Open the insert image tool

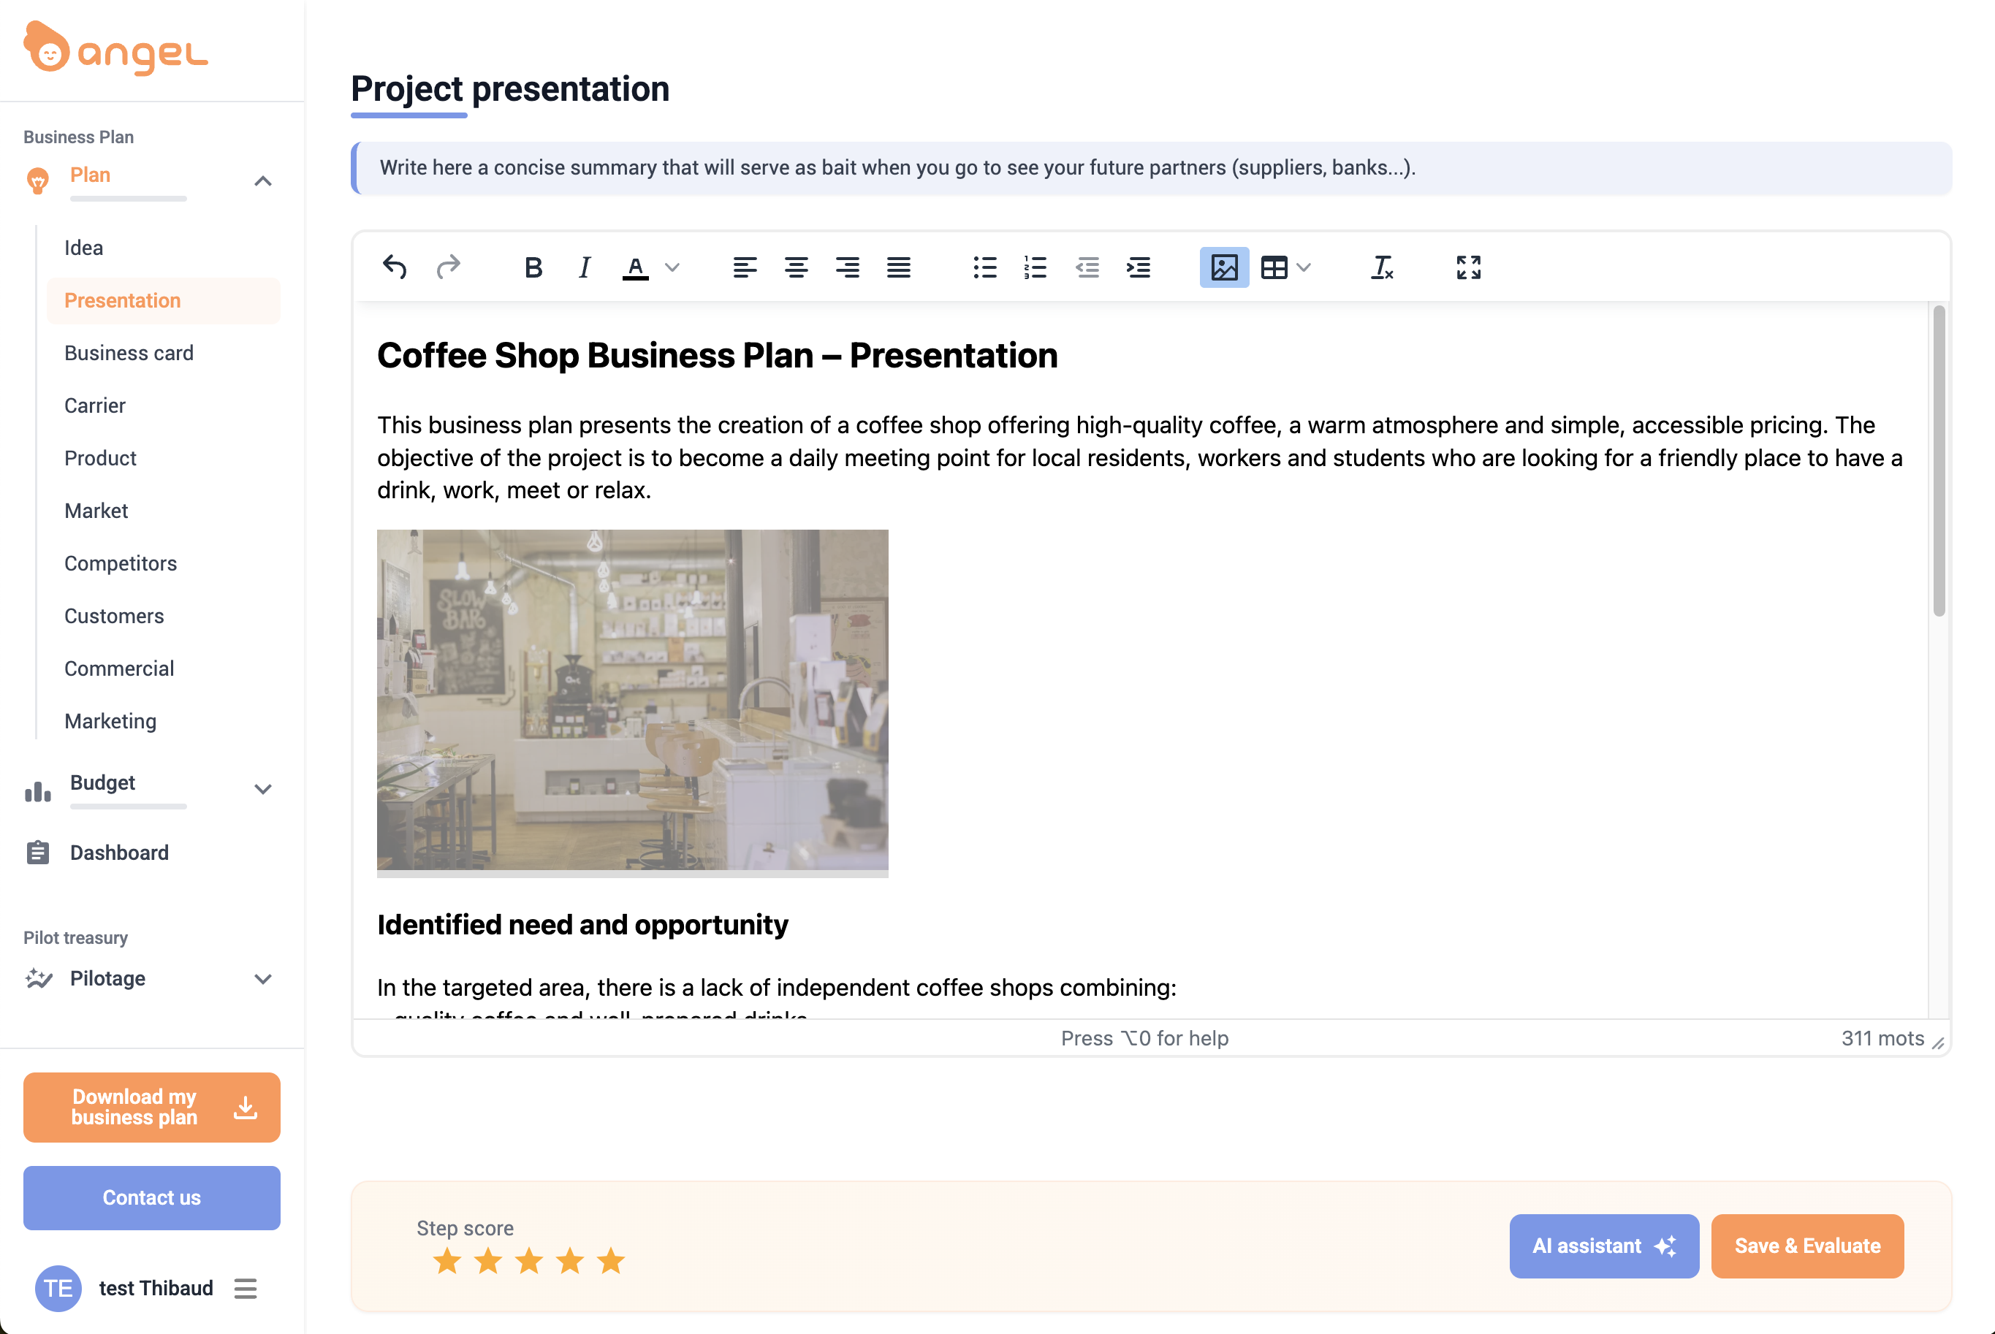coord(1223,267)
